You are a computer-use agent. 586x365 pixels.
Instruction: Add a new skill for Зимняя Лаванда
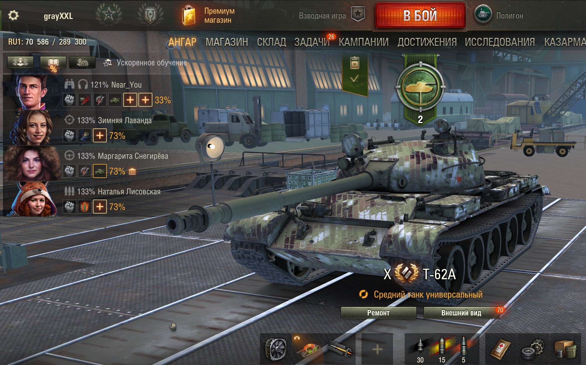[x=100, y=136]
